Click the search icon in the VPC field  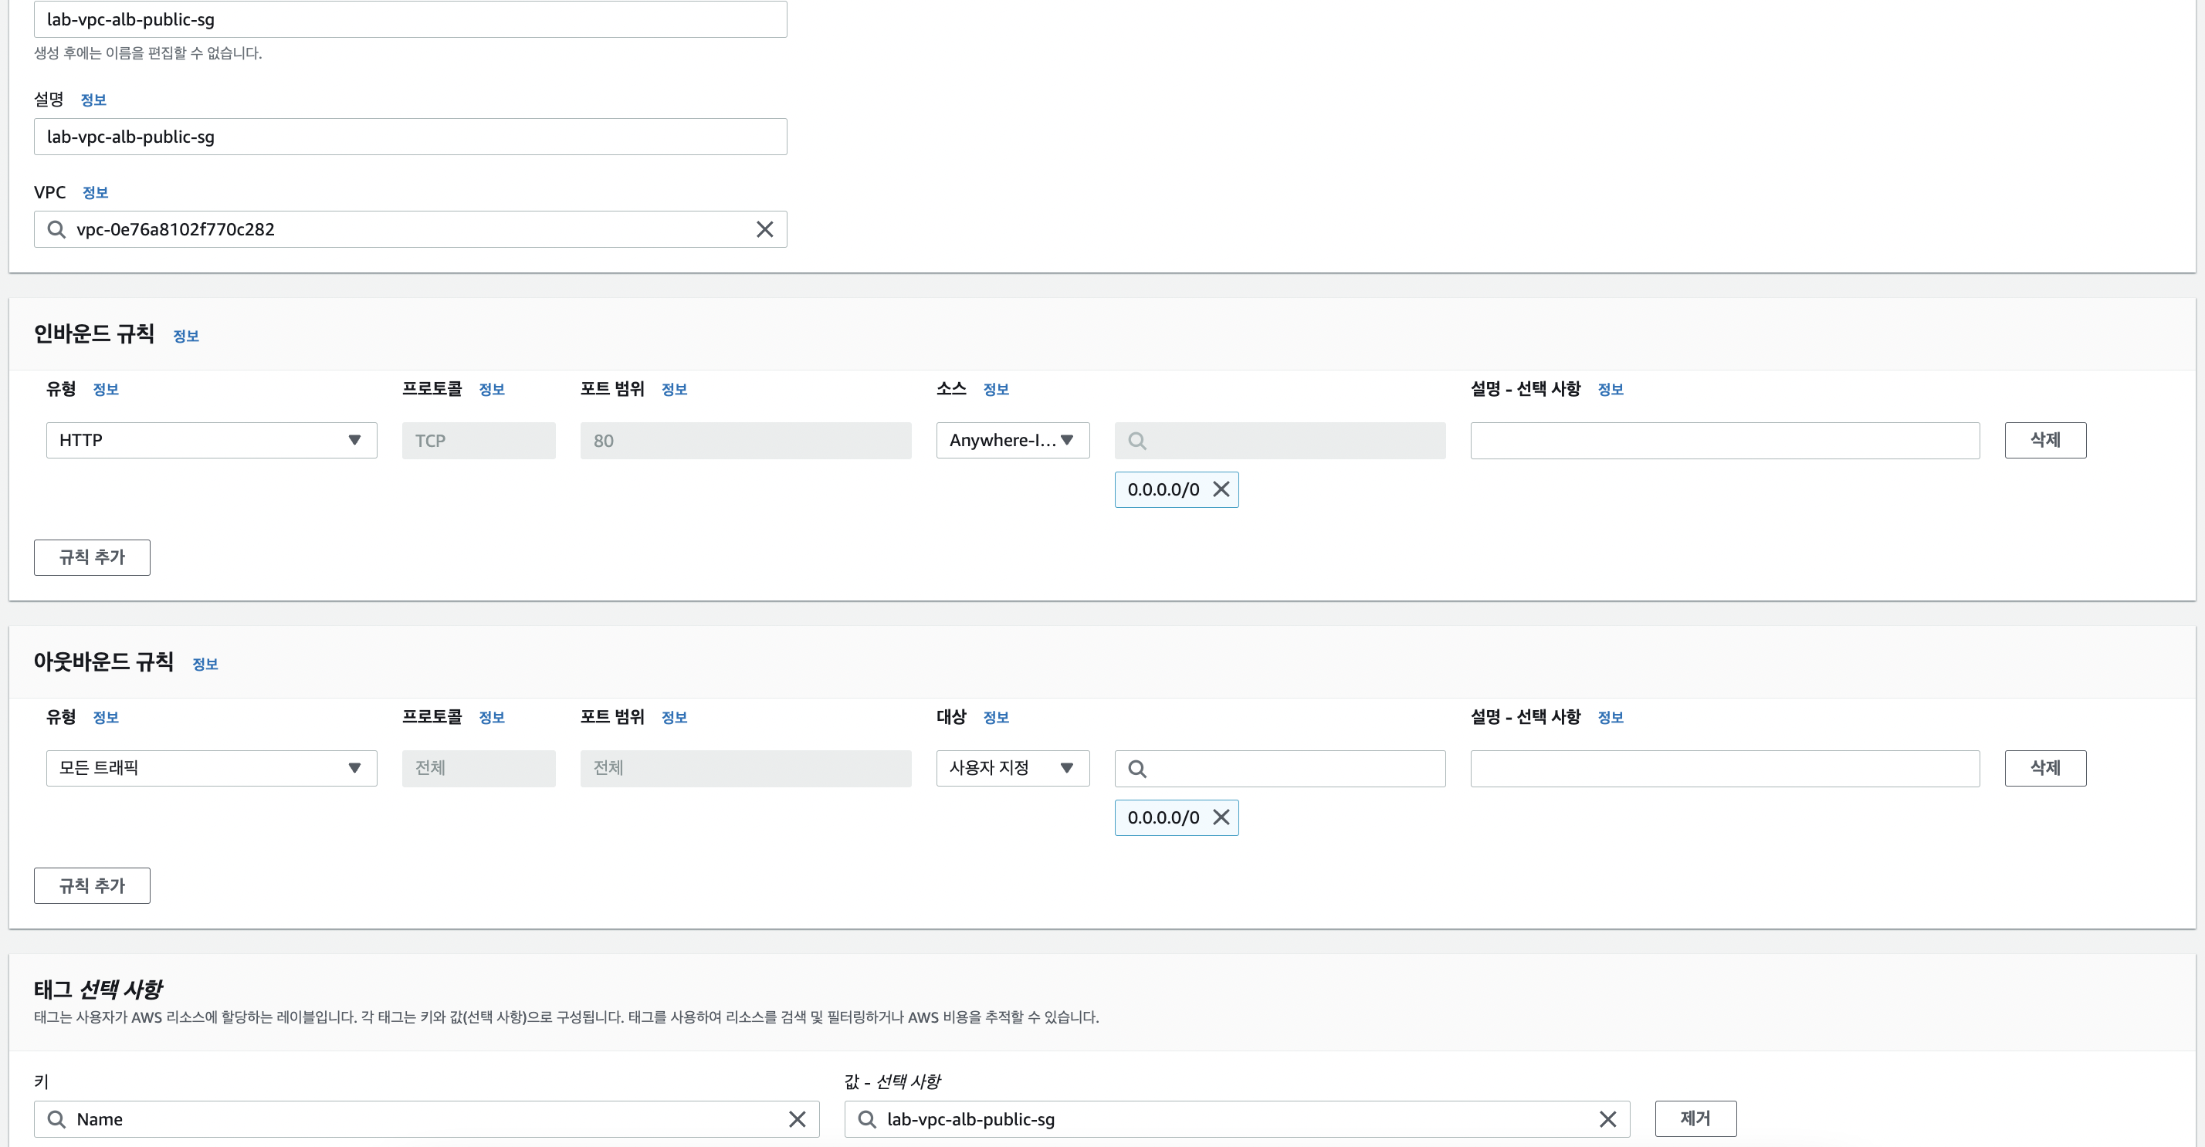tap(56, 229)
